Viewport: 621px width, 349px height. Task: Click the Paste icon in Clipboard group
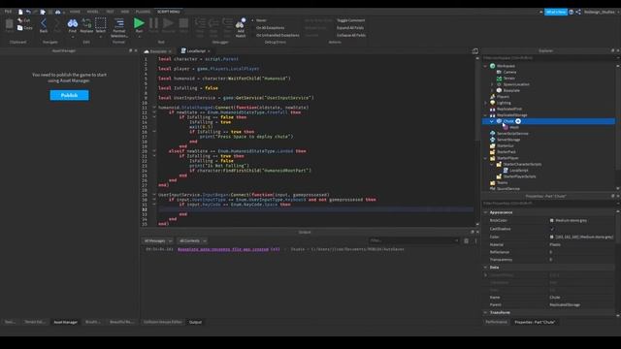pos(9,24)
